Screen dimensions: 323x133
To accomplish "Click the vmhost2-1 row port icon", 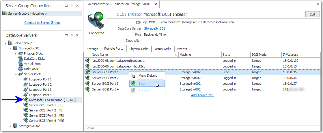I will [87, 66].
